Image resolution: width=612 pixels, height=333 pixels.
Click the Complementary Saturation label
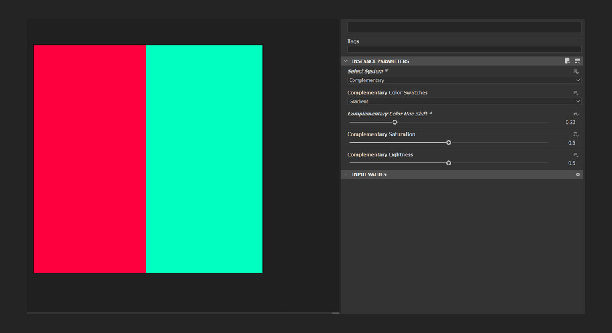point(381,134)
